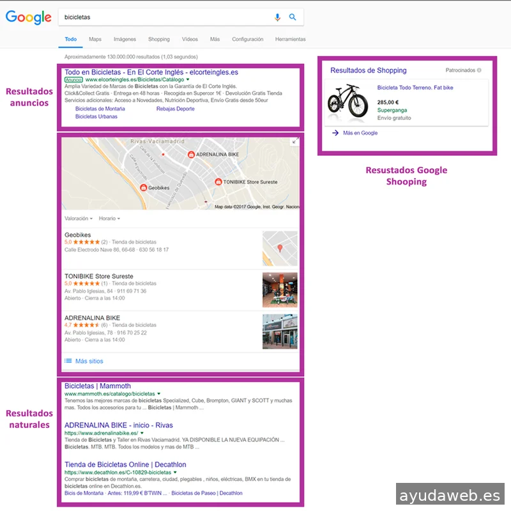Open the Bicis de Montaña sitelink

click(x=84, y=493)
